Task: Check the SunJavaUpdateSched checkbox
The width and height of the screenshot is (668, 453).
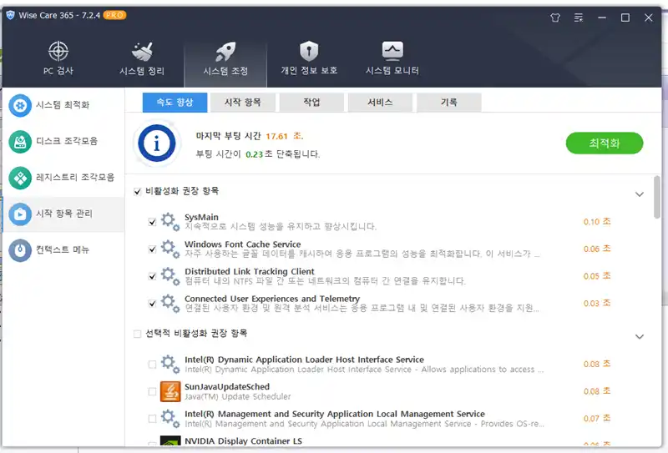Action: pos(152,392)
